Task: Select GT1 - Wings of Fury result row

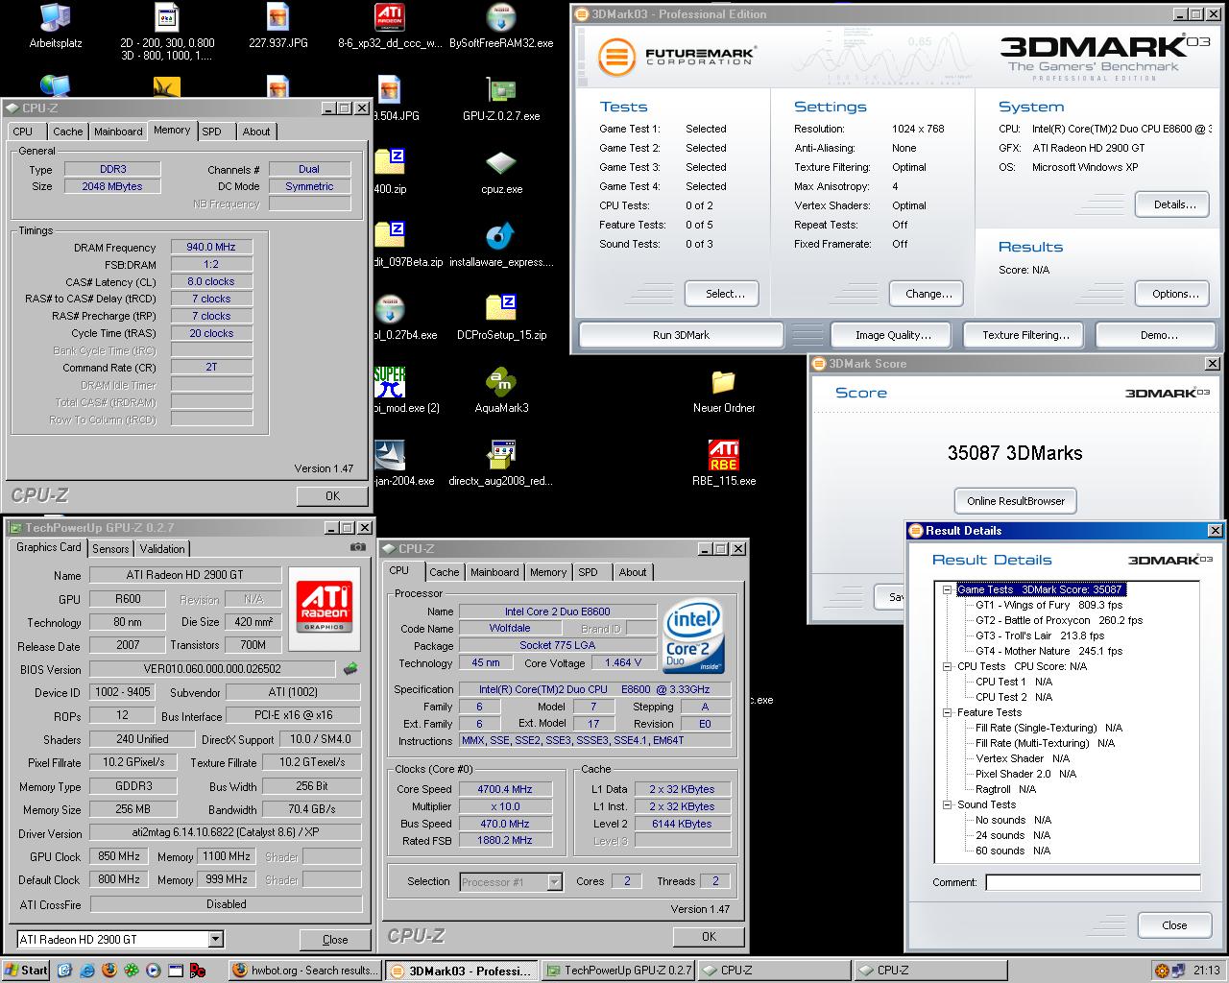Action: point(1048,605)
